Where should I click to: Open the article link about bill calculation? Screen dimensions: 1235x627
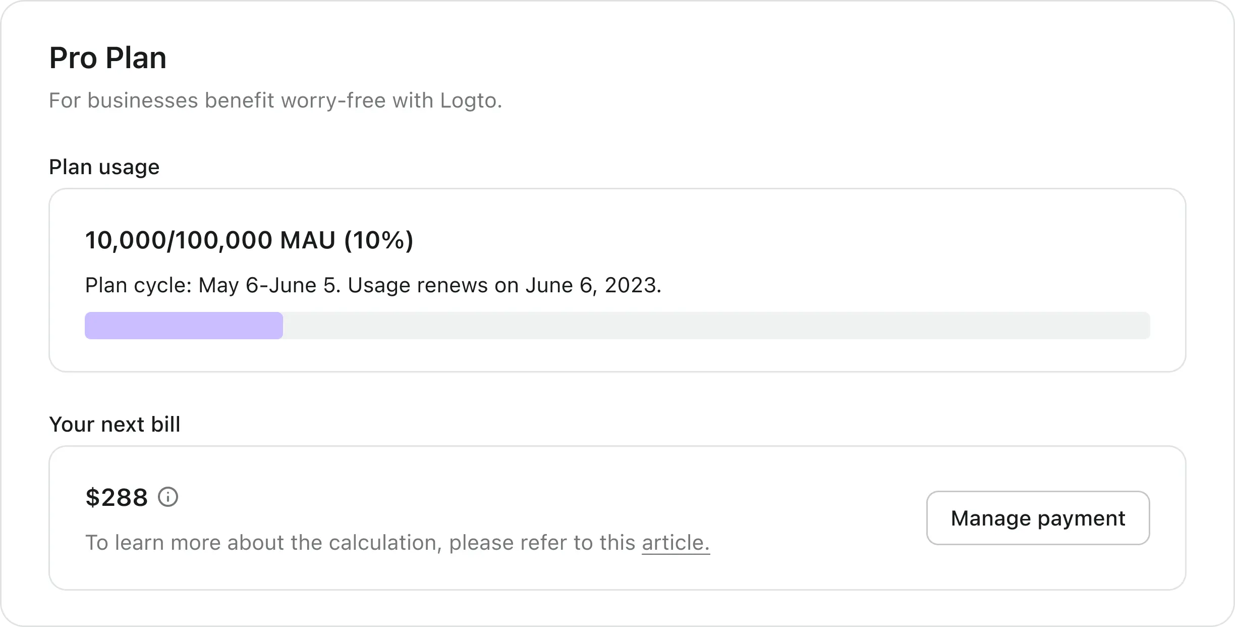[675, 543]
